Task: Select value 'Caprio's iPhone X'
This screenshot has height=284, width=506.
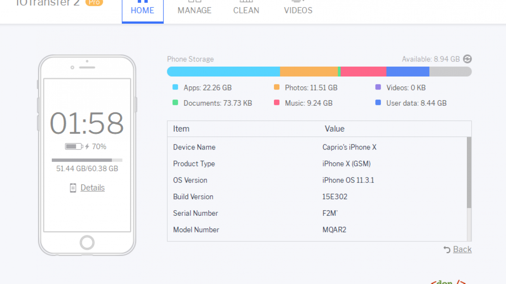Action: tap(349, 147)
